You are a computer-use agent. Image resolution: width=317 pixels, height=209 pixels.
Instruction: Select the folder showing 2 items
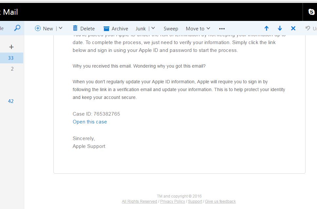click(12, 69)
